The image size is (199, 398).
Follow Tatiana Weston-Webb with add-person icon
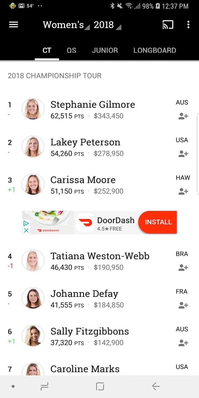pyautogui.click(x=183, y=267)
